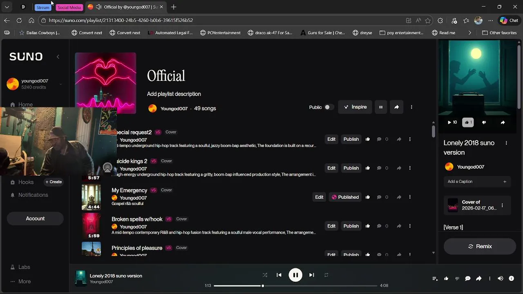Image resolution: width=523 pixels, height=294 pixels.
Task: Click the Inspire button
Action: point(355,107)
